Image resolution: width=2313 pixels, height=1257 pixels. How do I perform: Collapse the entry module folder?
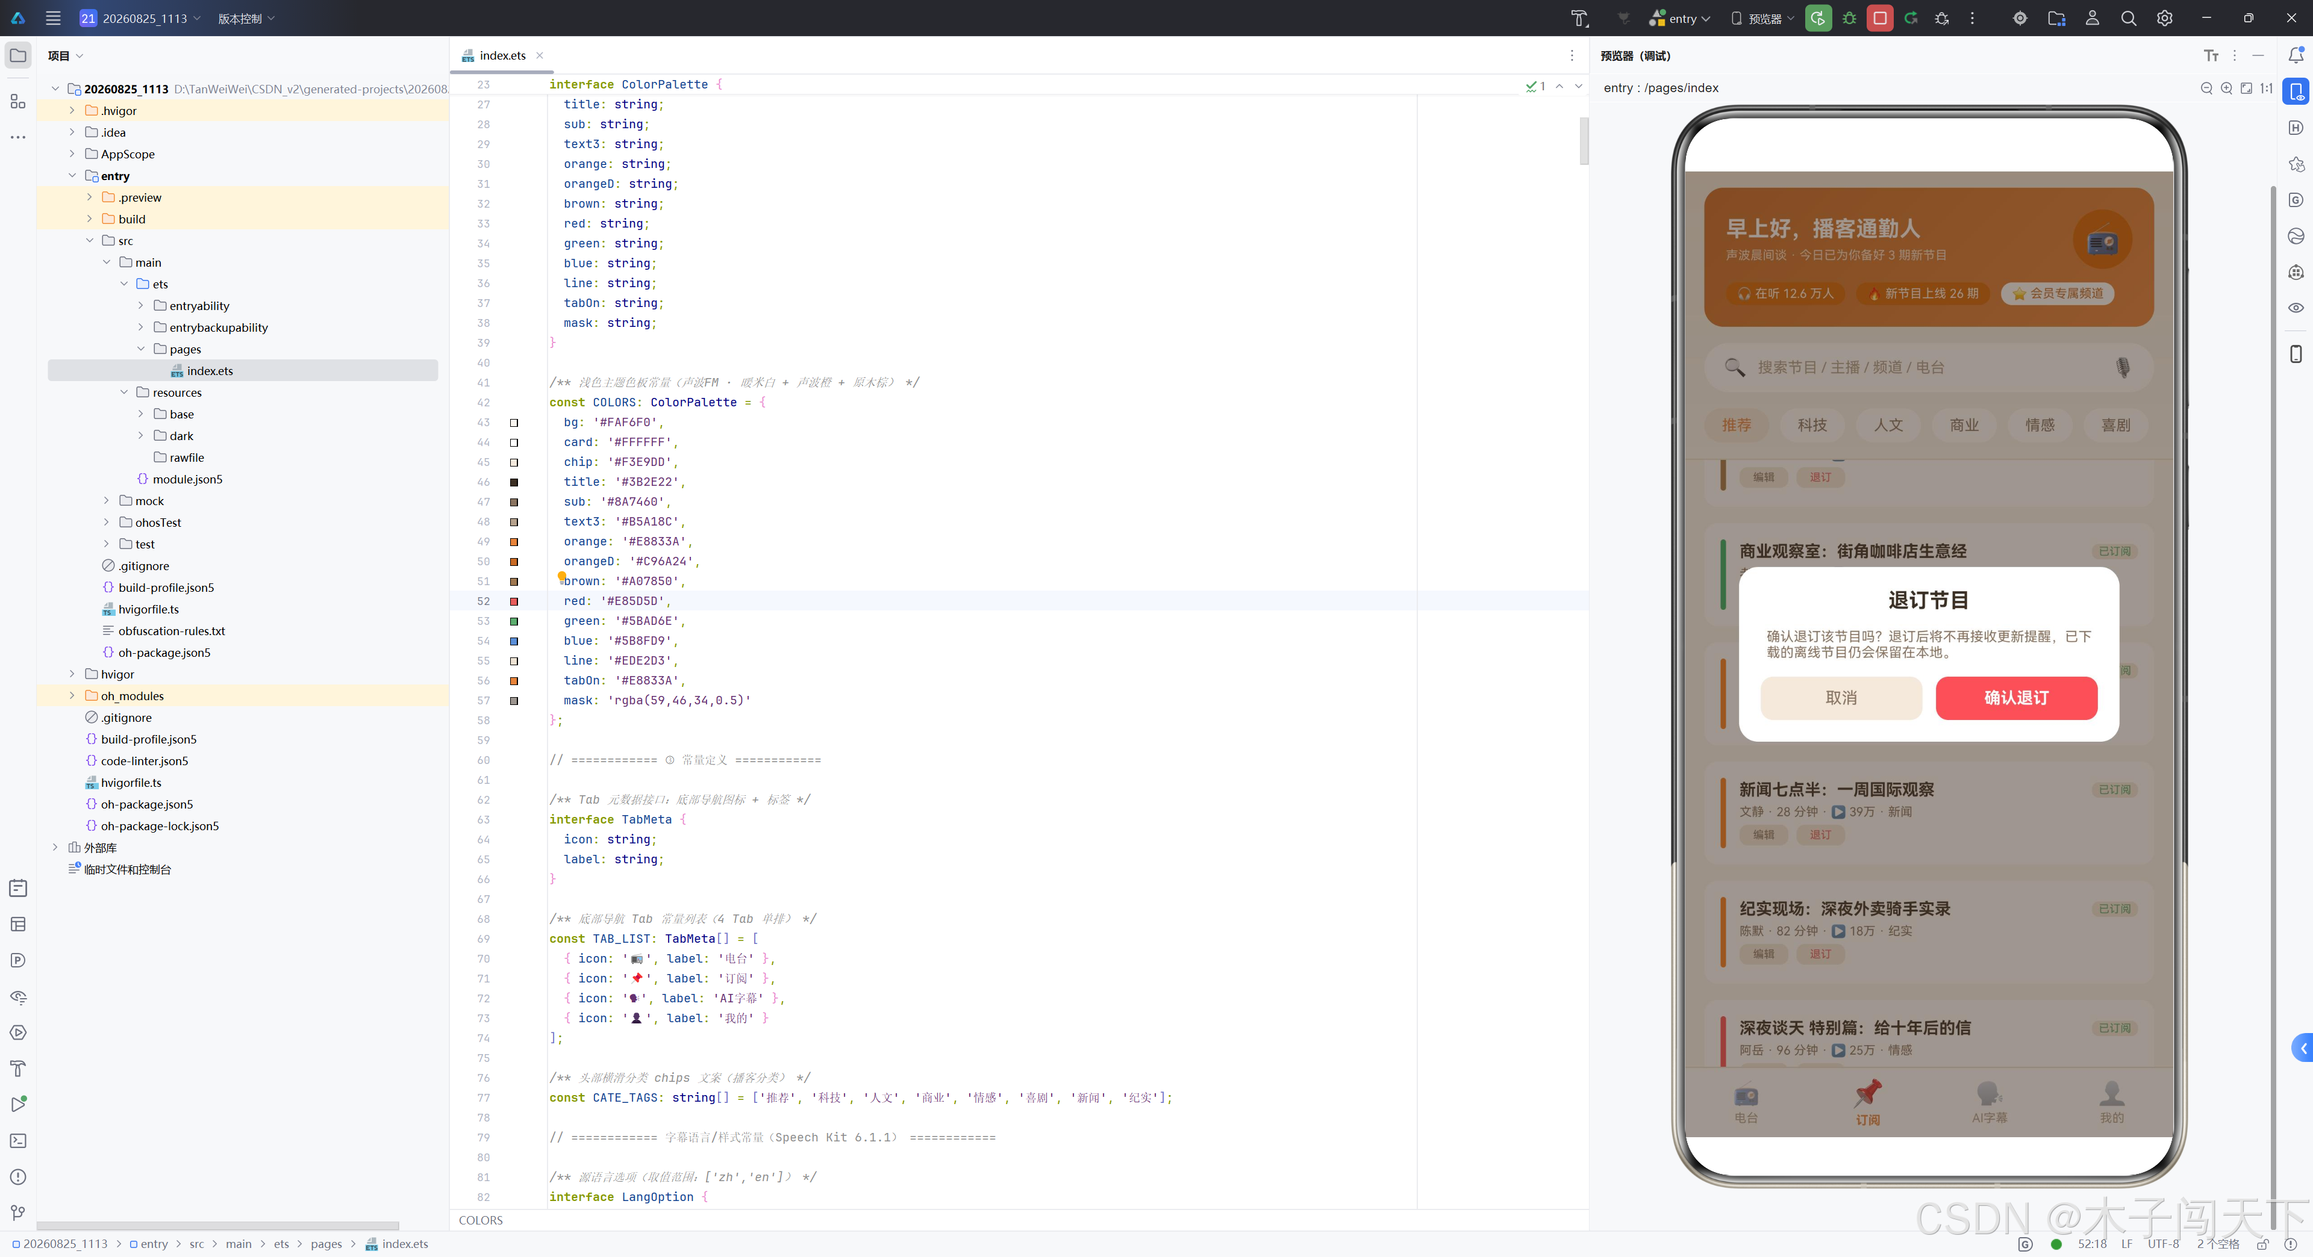pos(72,176)
